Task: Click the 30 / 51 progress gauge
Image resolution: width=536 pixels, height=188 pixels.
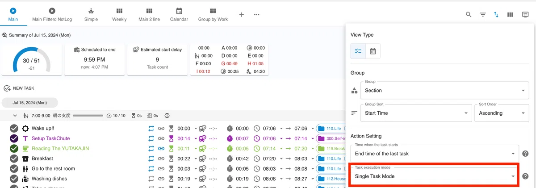Action: [32, 60]
